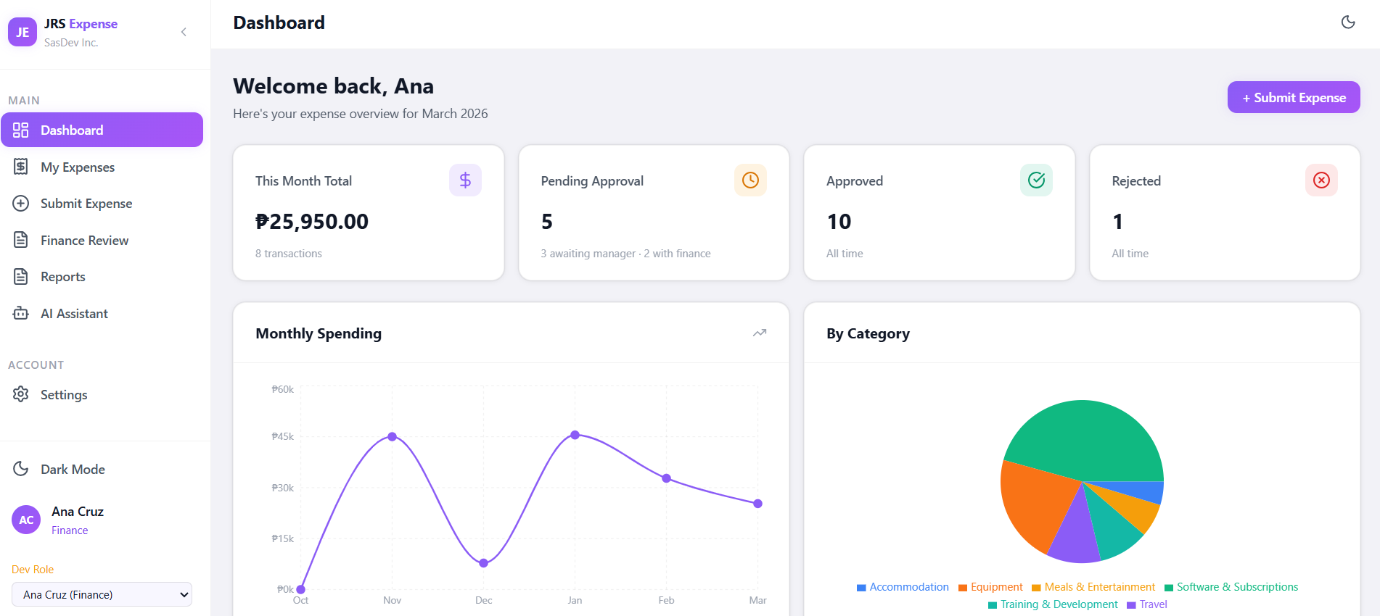Click the trend arrow icon in Monthly Spending

pos(759,333)
